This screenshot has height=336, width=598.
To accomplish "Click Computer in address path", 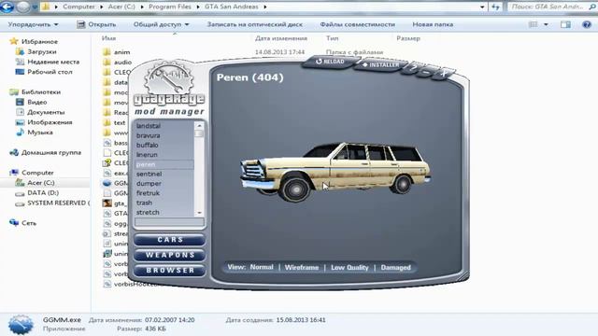I will [x=78, y=7].
